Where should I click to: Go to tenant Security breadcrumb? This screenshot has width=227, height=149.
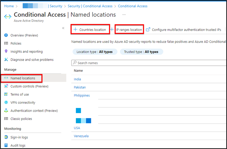[56, 6]
